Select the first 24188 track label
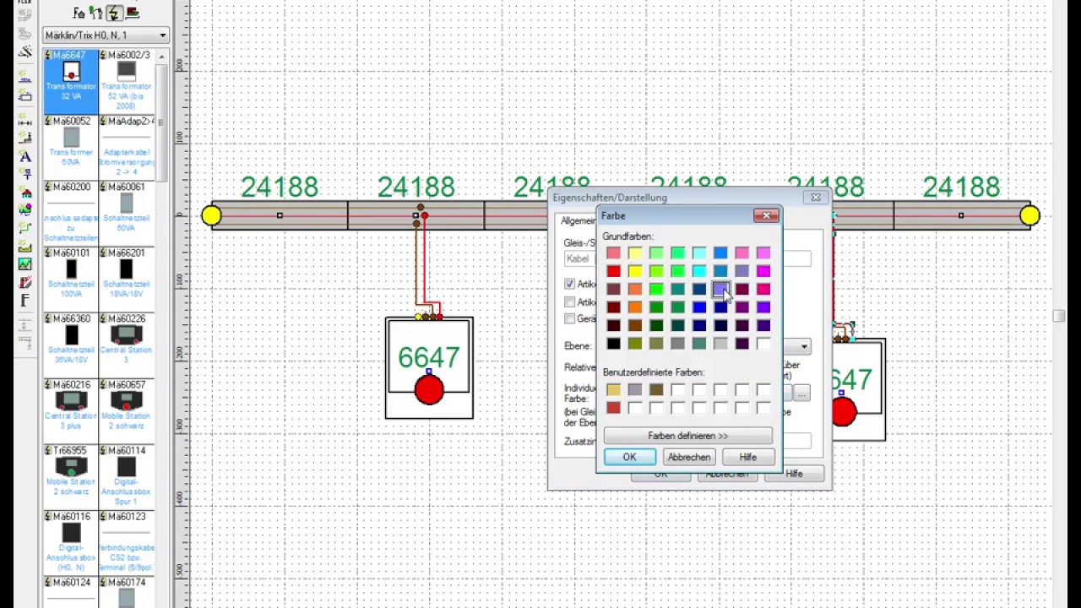Image resolution: width=1081 pixels, height=608 pixels. [x=280, y=187]
